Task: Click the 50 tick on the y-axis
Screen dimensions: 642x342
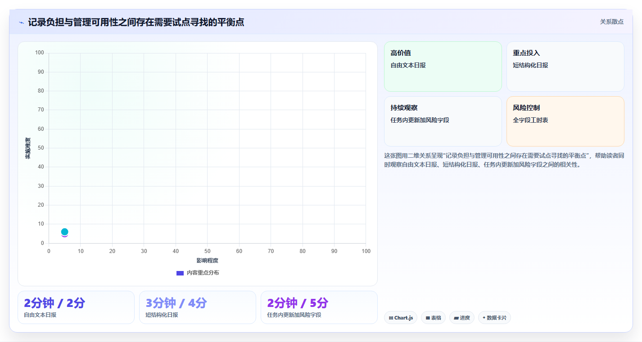Action: coord(41,148)
